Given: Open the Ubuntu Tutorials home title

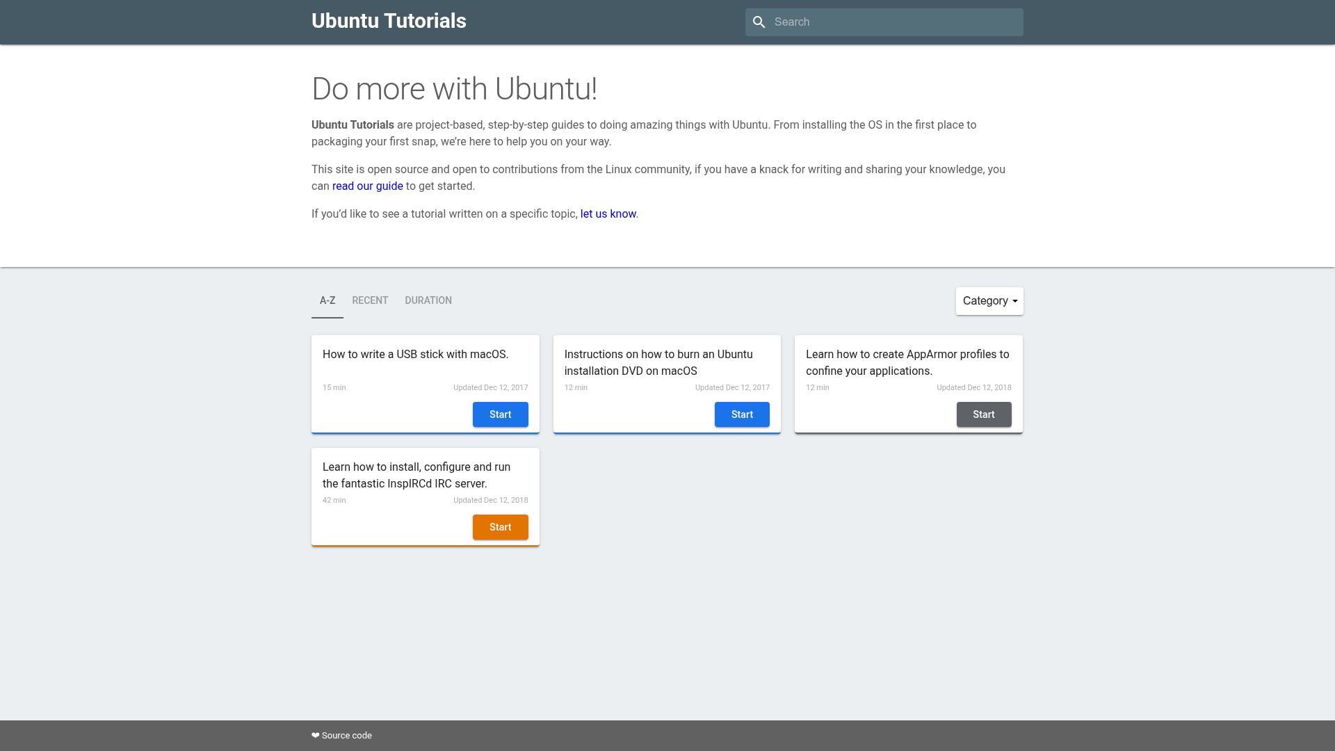Looking at the screenshot, I should tap(389, 21).
